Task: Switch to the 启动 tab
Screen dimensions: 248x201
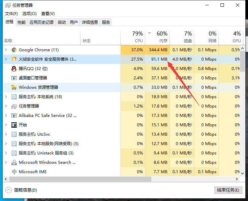Action: (x=62, y=22)
